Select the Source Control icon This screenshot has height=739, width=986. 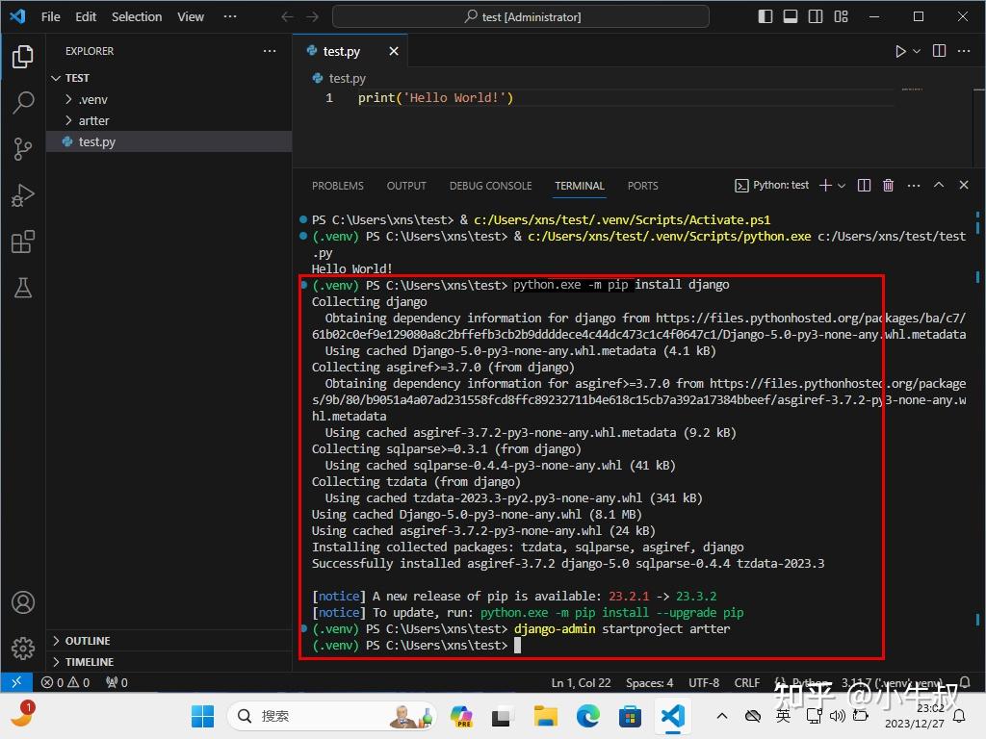[x=23, y=149]
